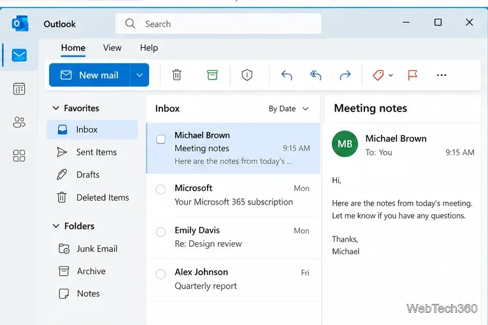Open the New mail dropdown arrow

pyautogui.click(x=140, y=75)
